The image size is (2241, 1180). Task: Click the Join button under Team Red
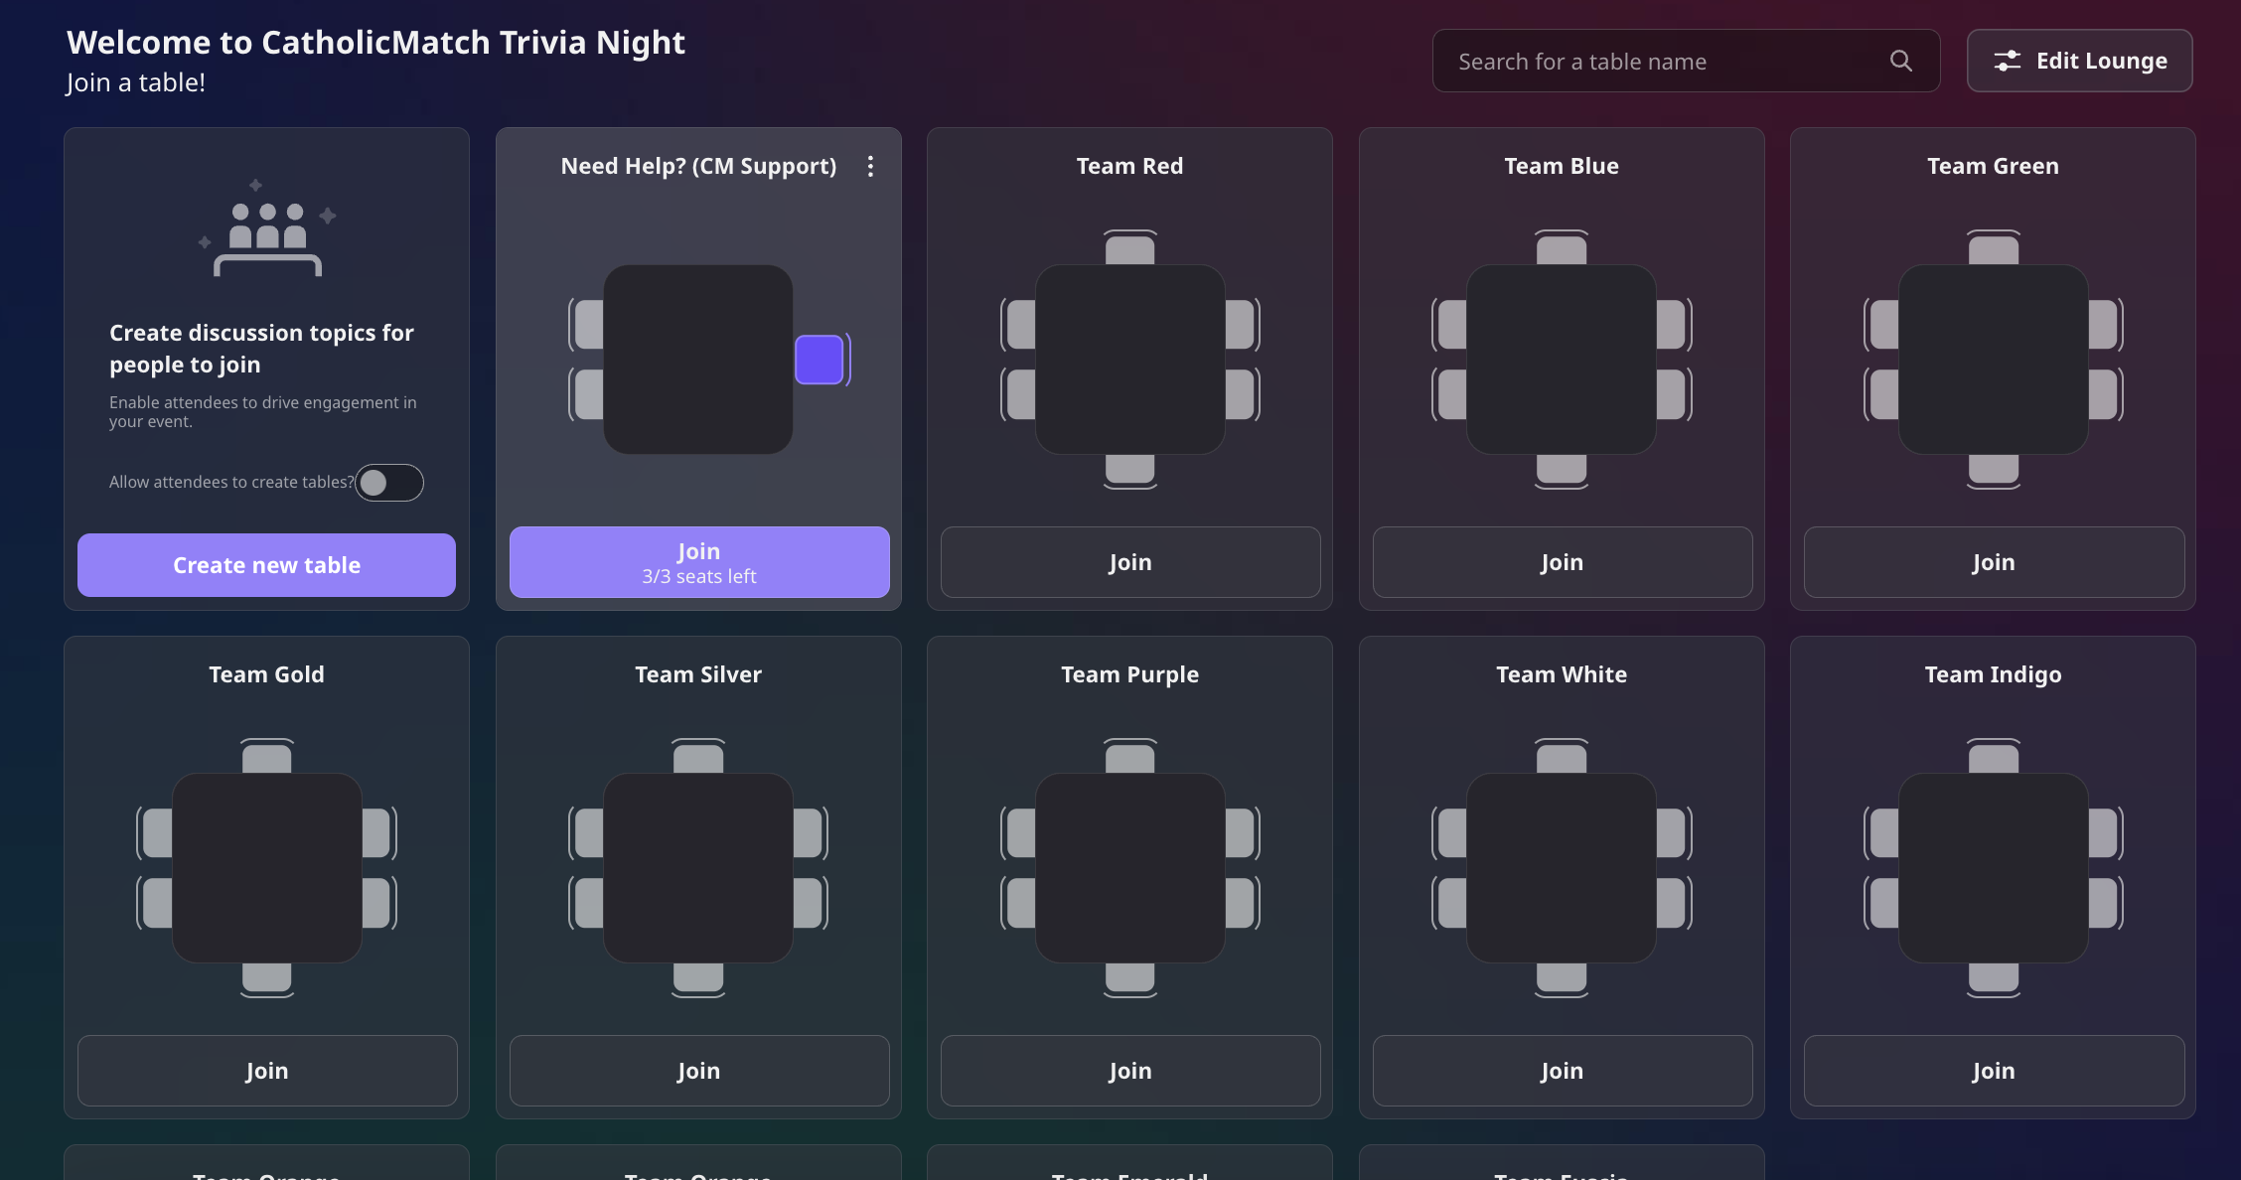tap(1129, 562)
